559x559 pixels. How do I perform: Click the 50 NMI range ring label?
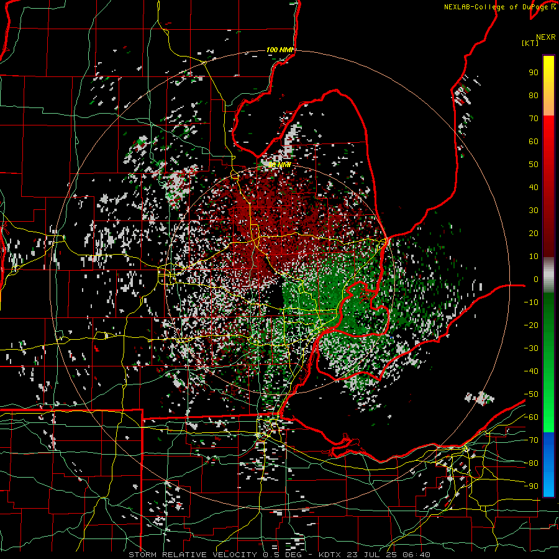tap(280, 165)
